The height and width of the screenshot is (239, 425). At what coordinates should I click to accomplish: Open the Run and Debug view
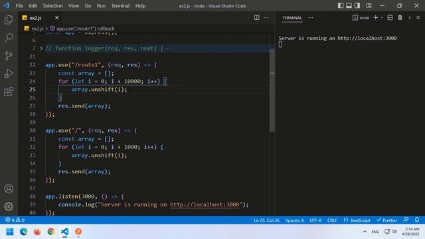point(9,74)
